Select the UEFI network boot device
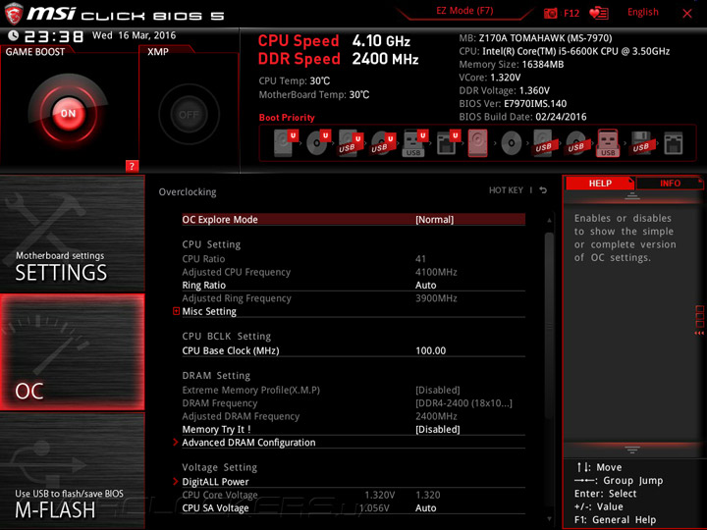The width and height of the screenshot is (707, 530). point(448,143)
